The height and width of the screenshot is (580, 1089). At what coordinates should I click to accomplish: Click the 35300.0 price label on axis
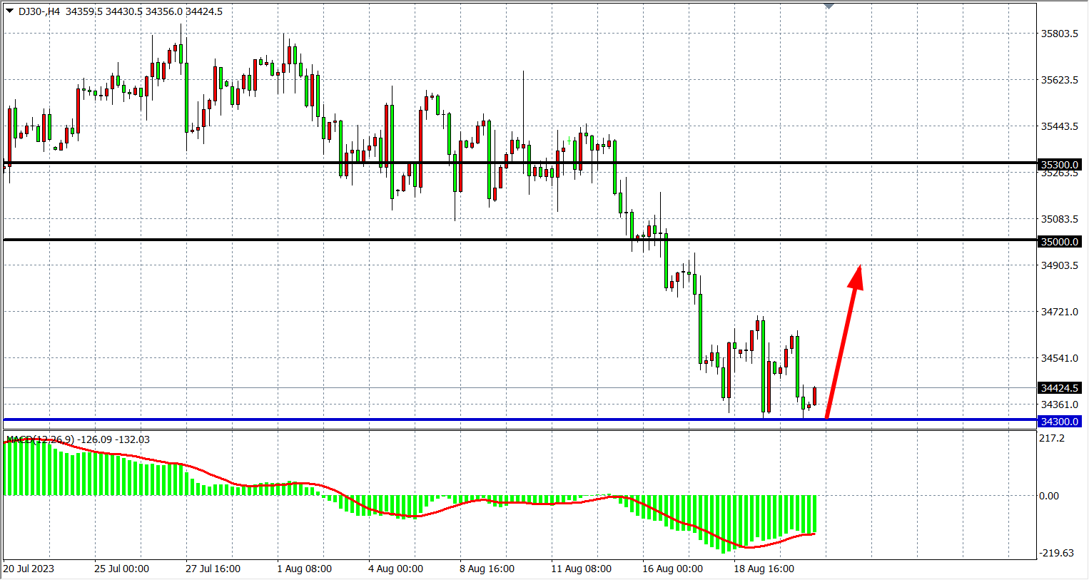point(1059,165)
